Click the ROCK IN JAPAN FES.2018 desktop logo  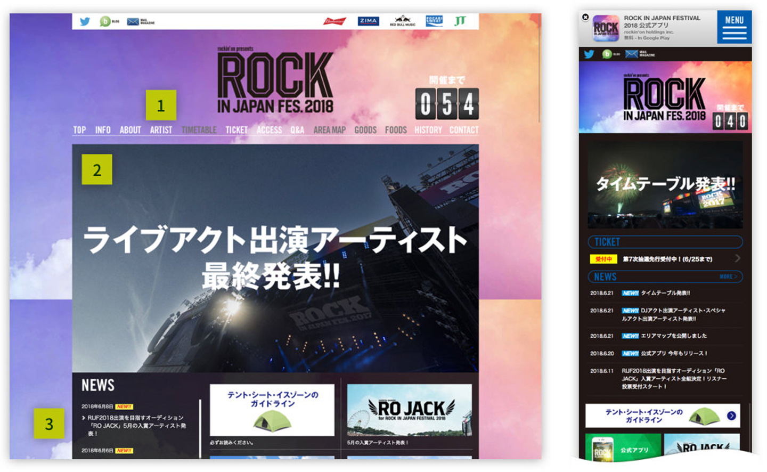(x=275, y=80)
